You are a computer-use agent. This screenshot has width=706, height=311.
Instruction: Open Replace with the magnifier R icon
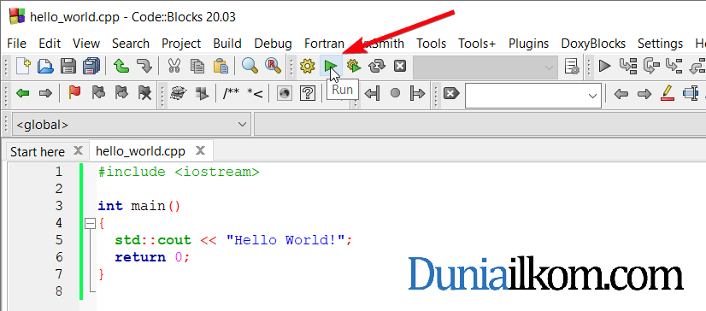273,66
